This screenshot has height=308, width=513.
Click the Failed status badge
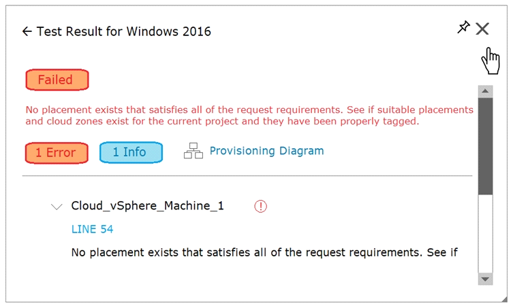click(57, 80)
